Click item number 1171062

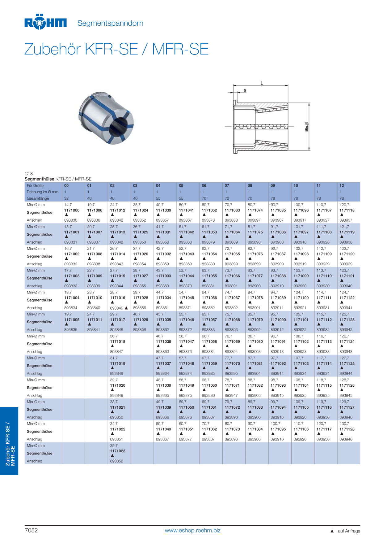(209, 429)
